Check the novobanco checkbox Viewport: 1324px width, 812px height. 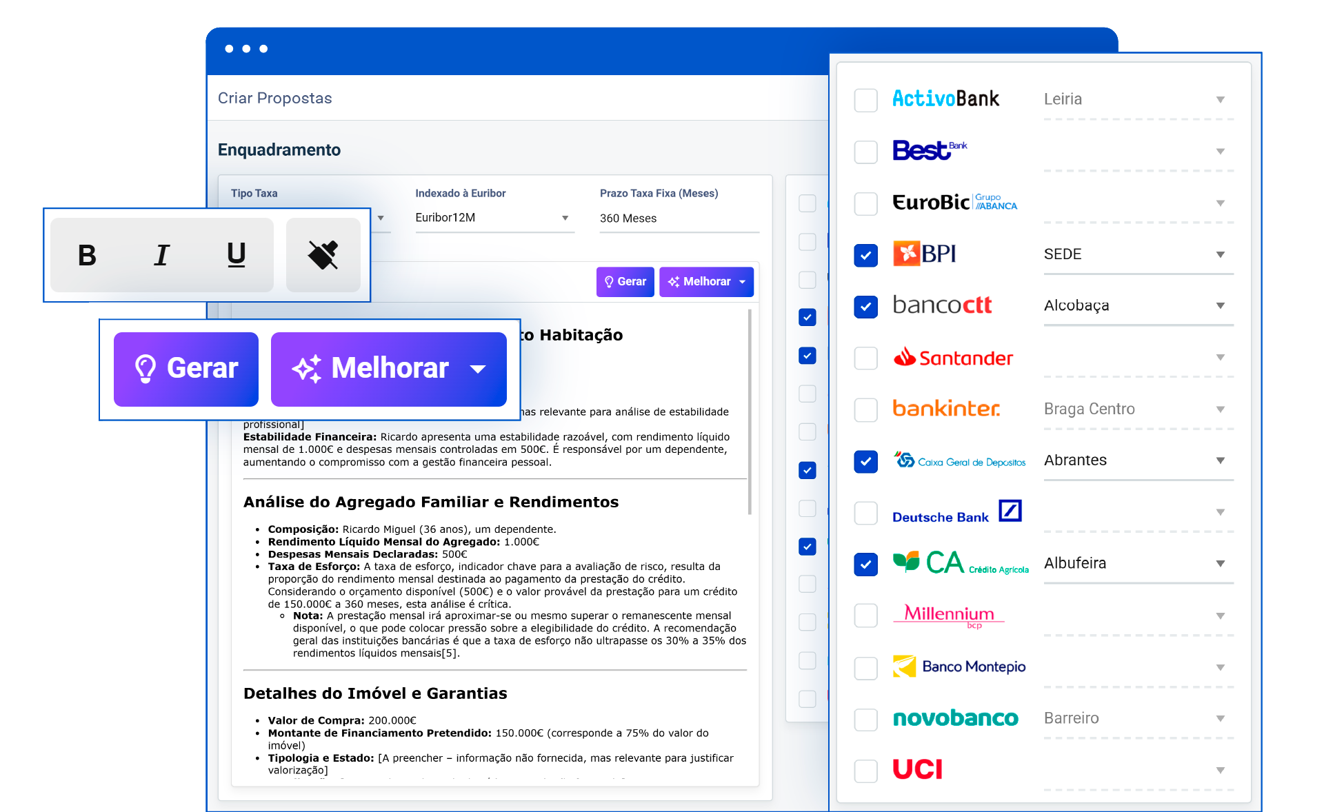click(x=865, y=719)
